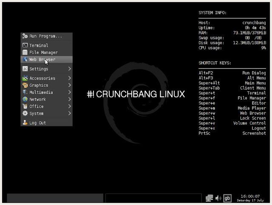The image size is (272, 205).
Task: Click the System gear icon
Action: click(x=25, y=114)
